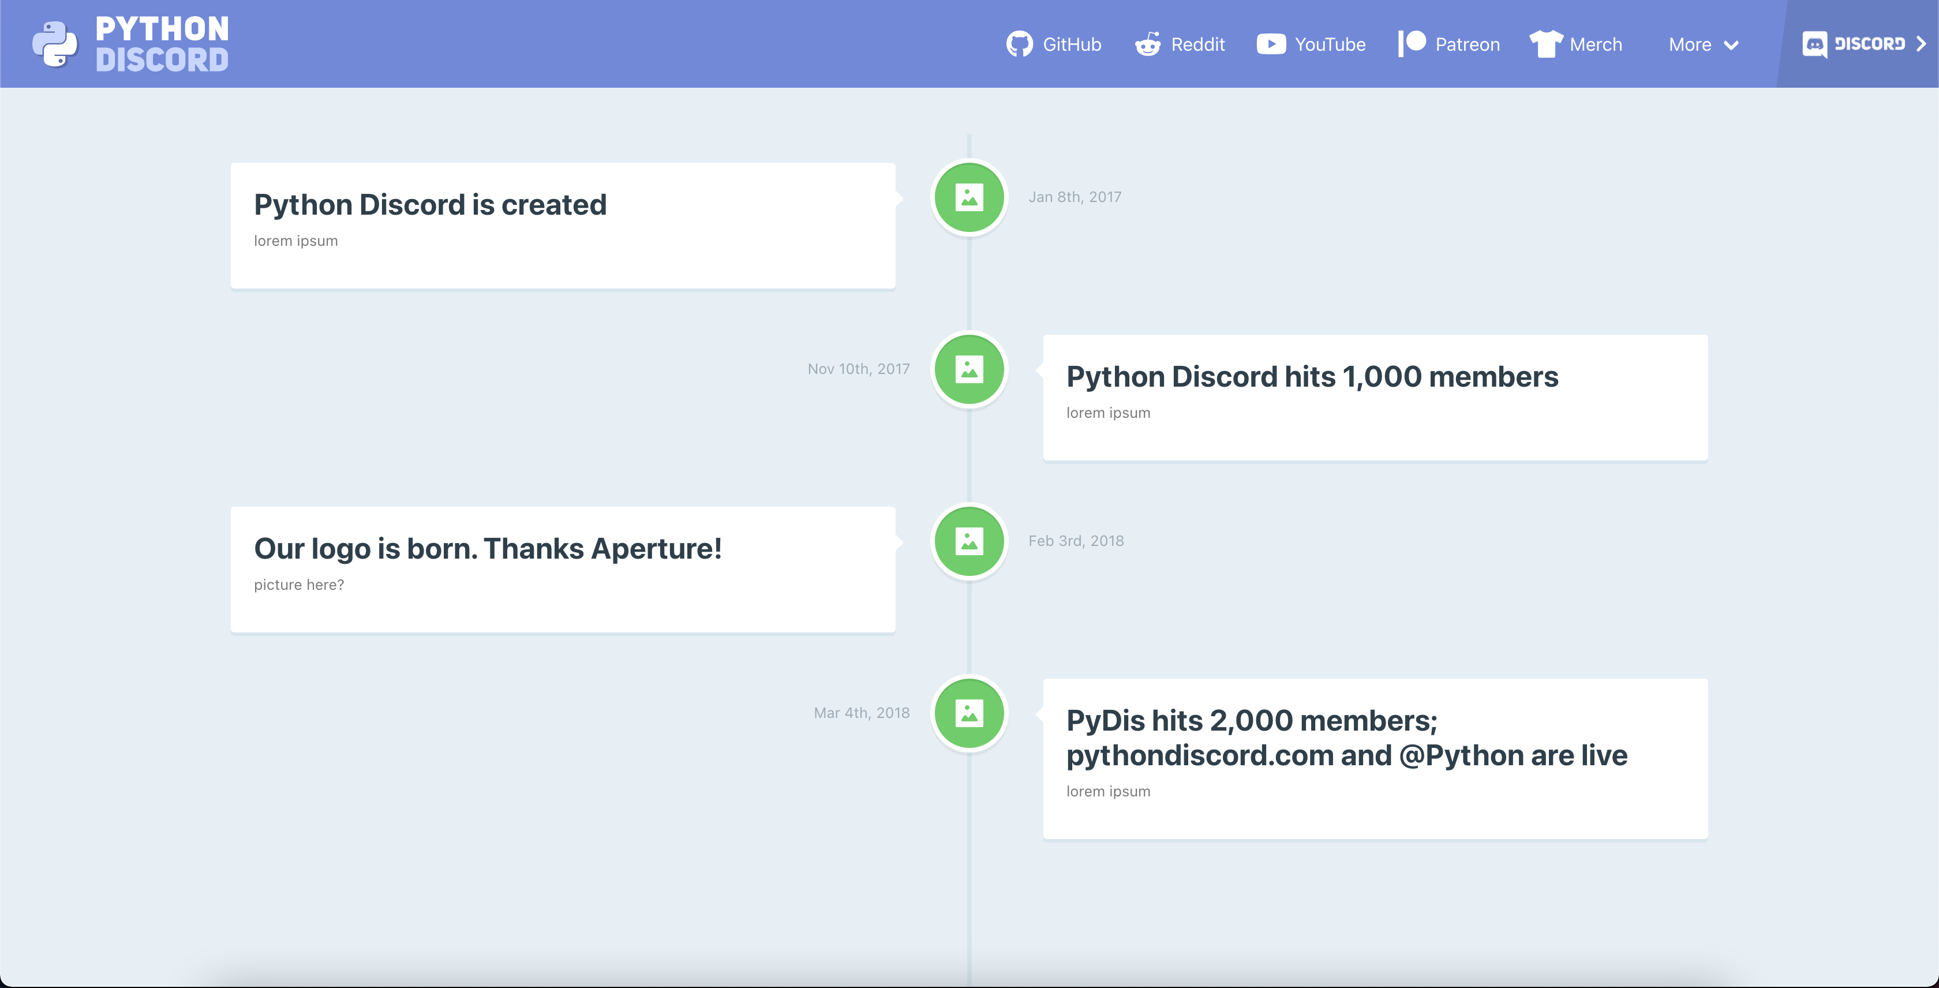1939x988 pixels.
Task: Click the 'picture here?' card text
Action: pyautogui.click(x=299, y=585)
